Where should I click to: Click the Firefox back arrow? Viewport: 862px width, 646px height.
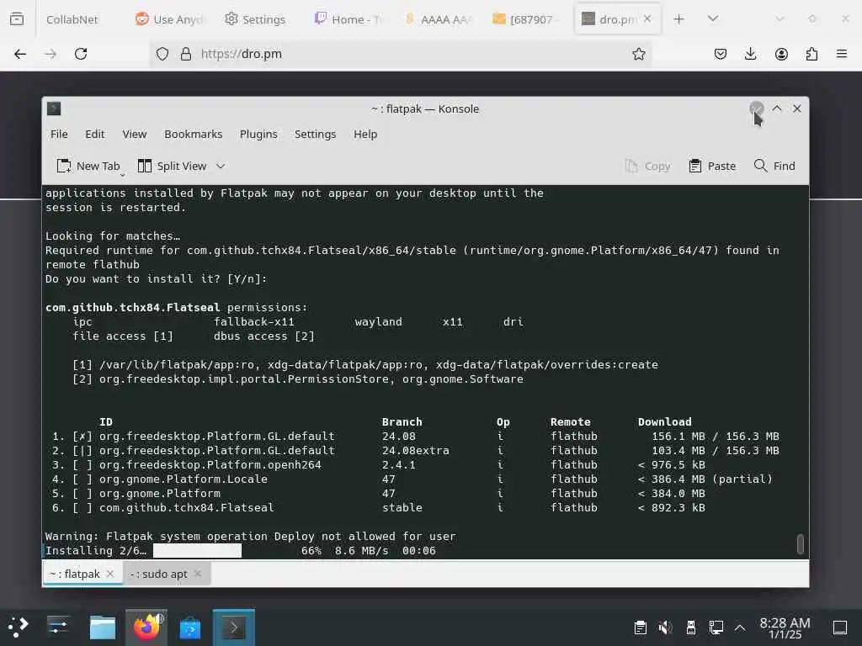point(20,54)
